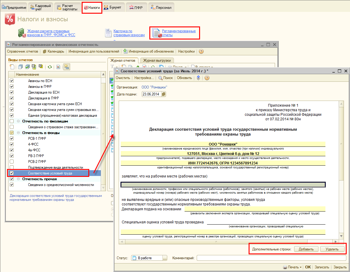Click the Календарь toolbar icon
The image size is (350, 272).
(45, 51)
